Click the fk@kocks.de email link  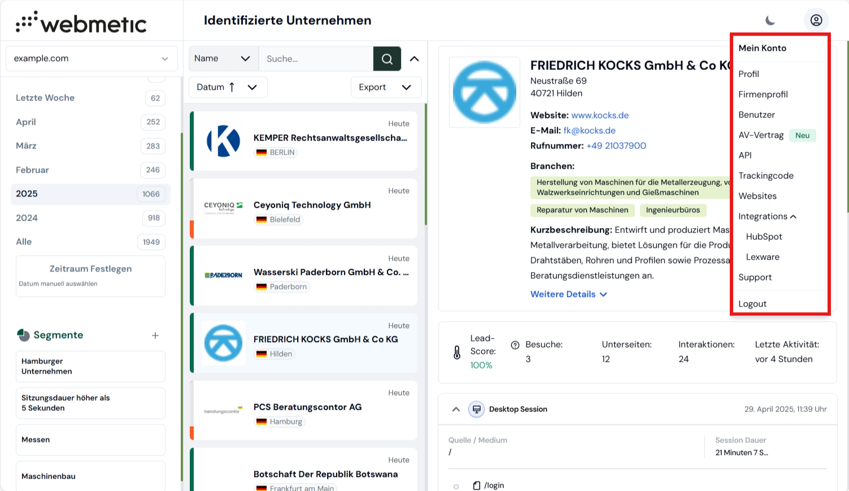[589, 130]
